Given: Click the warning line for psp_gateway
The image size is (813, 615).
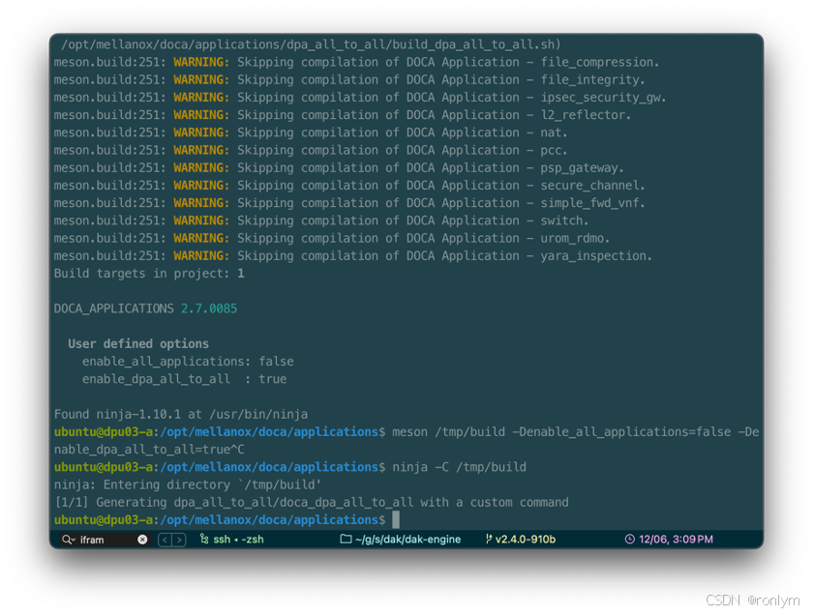Looking at the screenshot, I should pos(339,167).
